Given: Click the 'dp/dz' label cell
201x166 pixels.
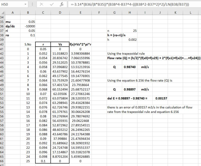Looking at the screenshot, I should pos(13,26).
